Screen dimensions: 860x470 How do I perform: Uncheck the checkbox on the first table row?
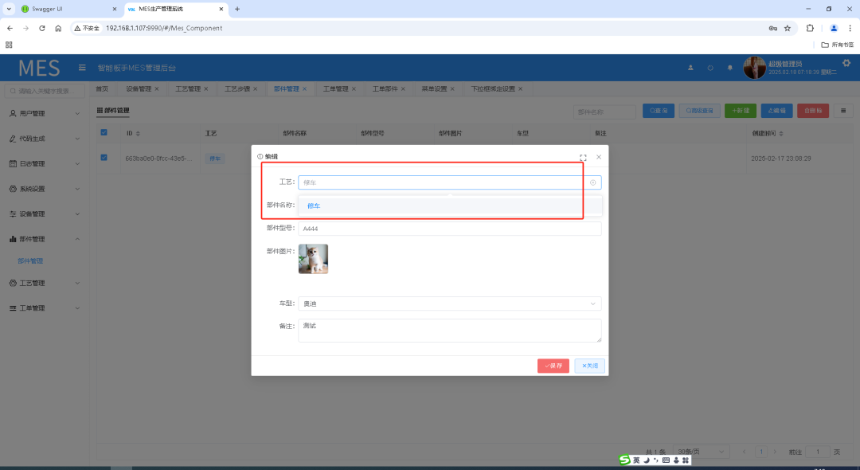click(104, 158)
